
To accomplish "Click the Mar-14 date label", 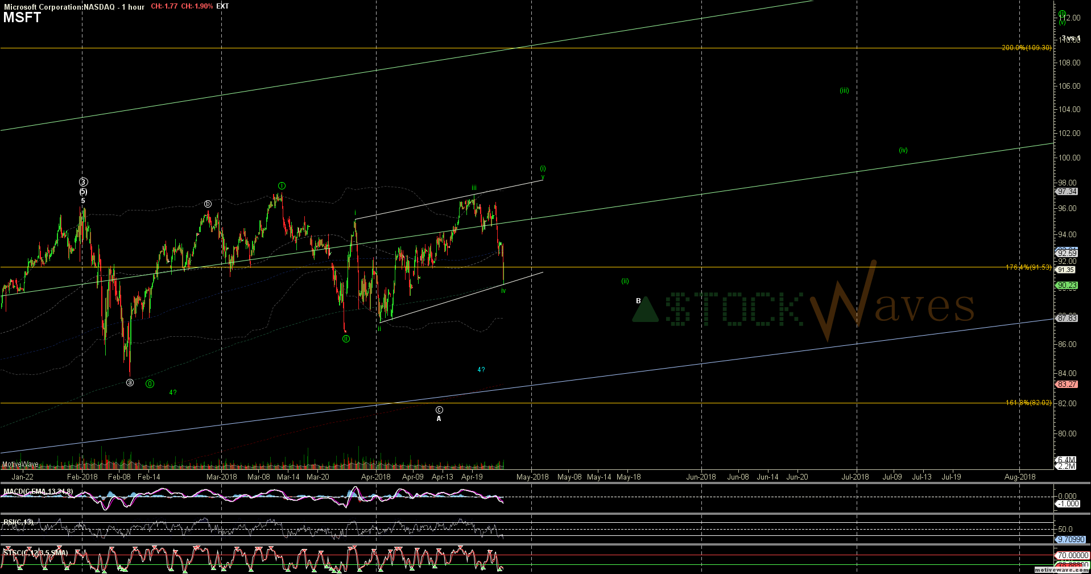I will point(288,477).
